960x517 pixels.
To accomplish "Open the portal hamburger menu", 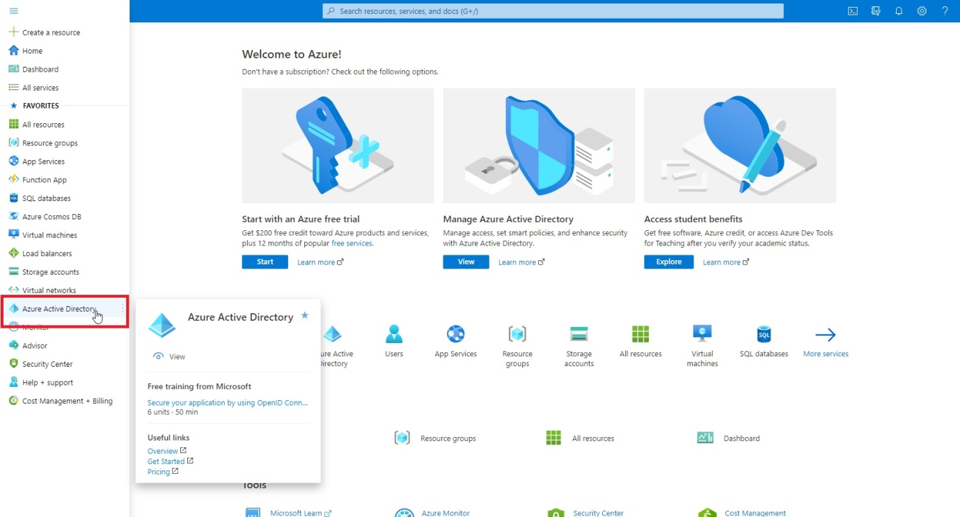I will (13, 11).
